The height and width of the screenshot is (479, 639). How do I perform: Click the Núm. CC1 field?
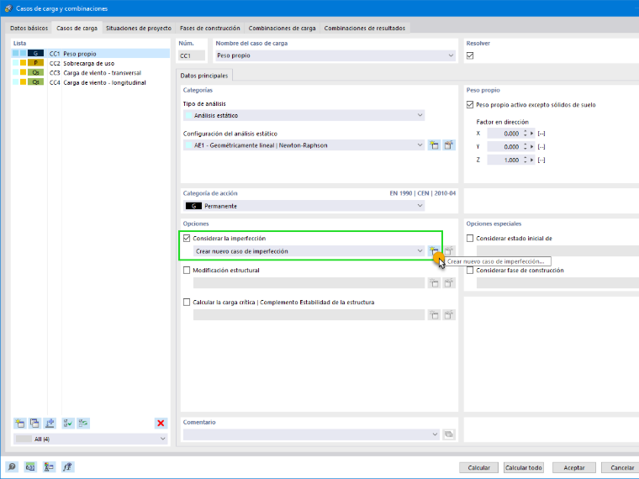pyautogui.click(x=192, y=55)
